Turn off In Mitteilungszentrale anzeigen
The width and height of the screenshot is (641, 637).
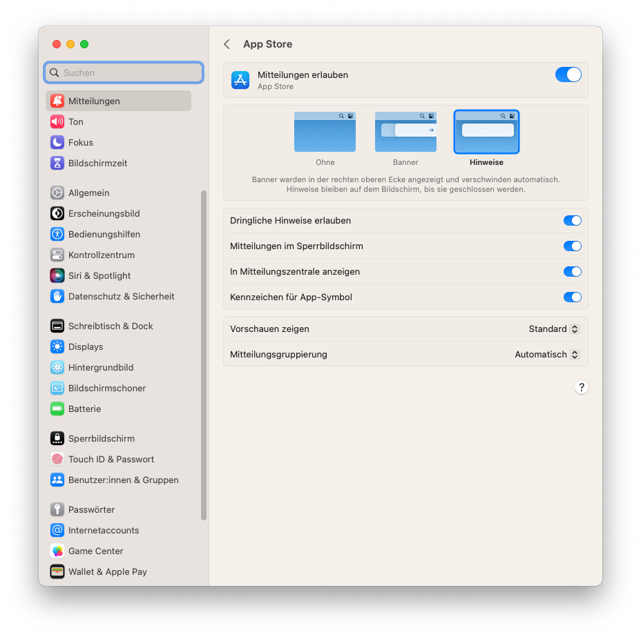coord(573,271)
